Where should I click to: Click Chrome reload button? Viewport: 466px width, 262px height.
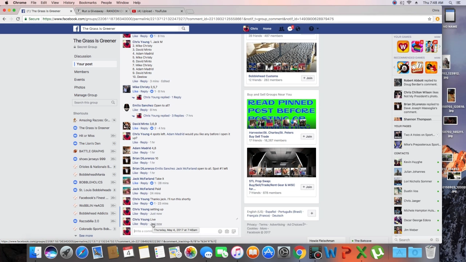pos(18,19)
